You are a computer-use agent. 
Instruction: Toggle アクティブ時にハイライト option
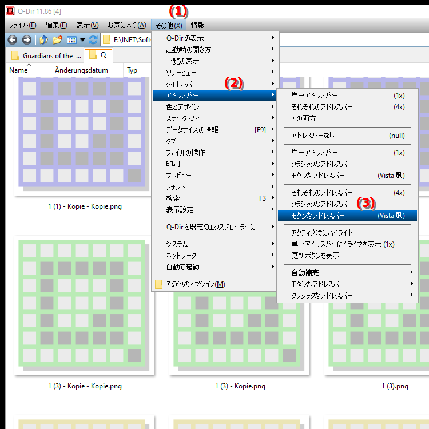coord(347,233)
